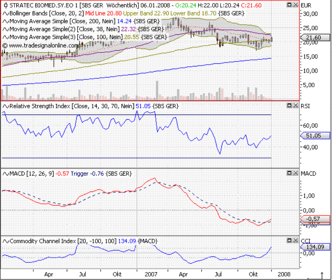Maximize the MACD pane
This screenshot has height=280, width=333.
[x=289, y=173]
